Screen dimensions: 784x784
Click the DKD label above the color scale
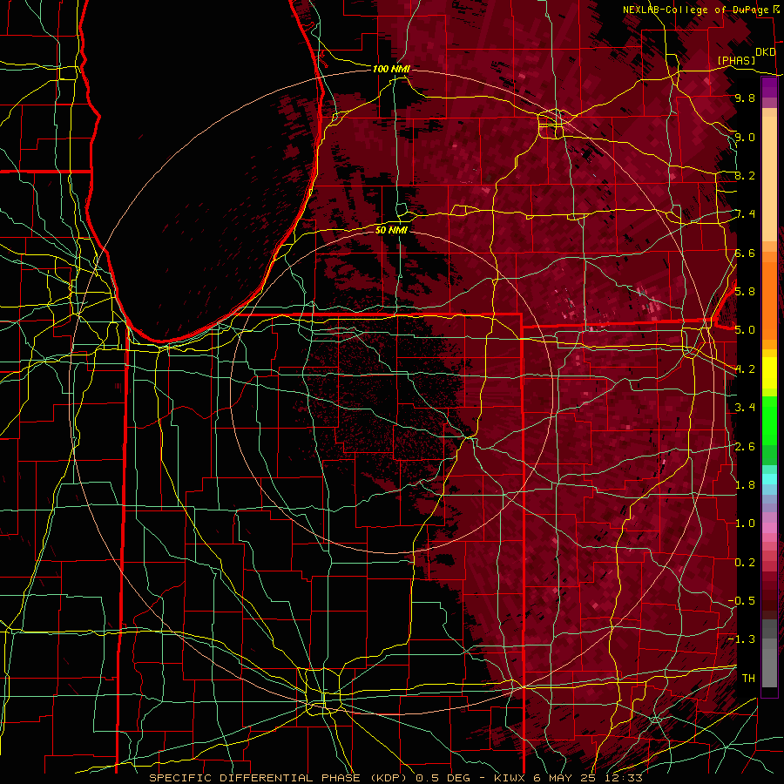tap(766, 52)
